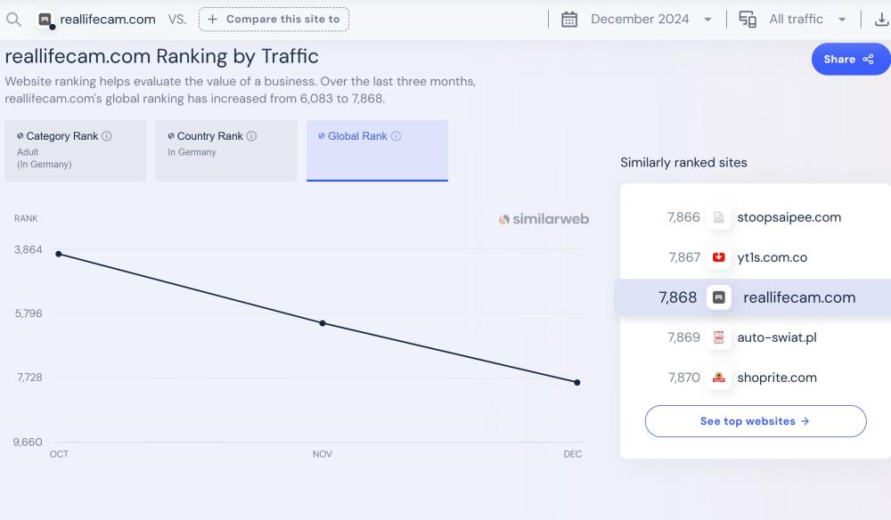
Task: Switch to the Country Rank tab
Action: click(x=225, y=150)
